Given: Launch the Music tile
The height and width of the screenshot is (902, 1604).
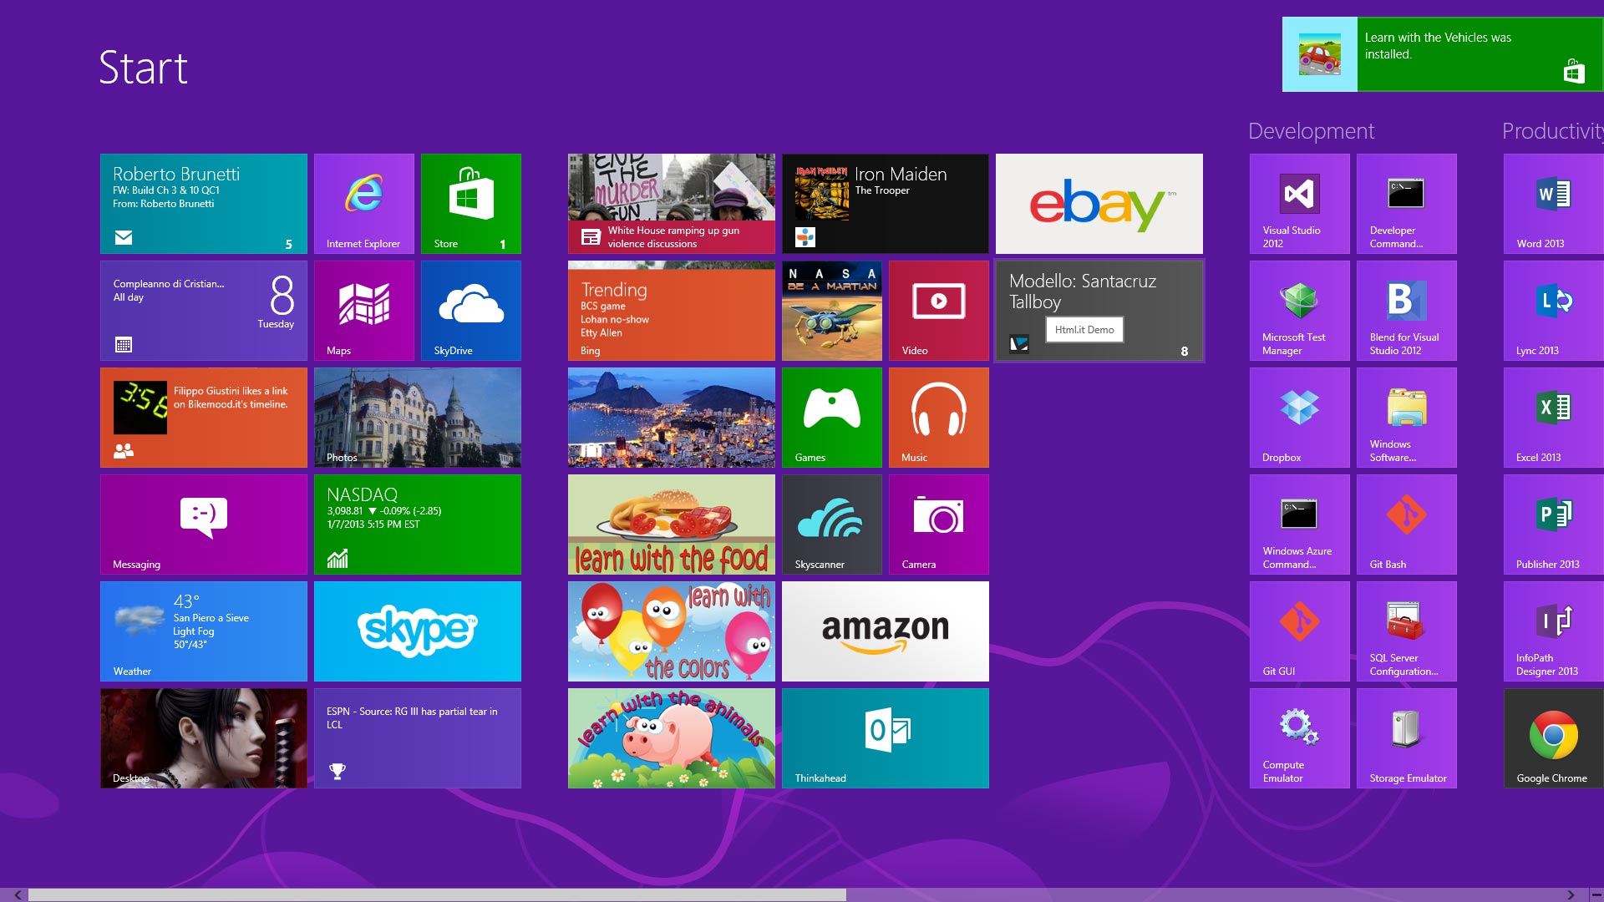Looking at the screenshot, I should 939,418.
